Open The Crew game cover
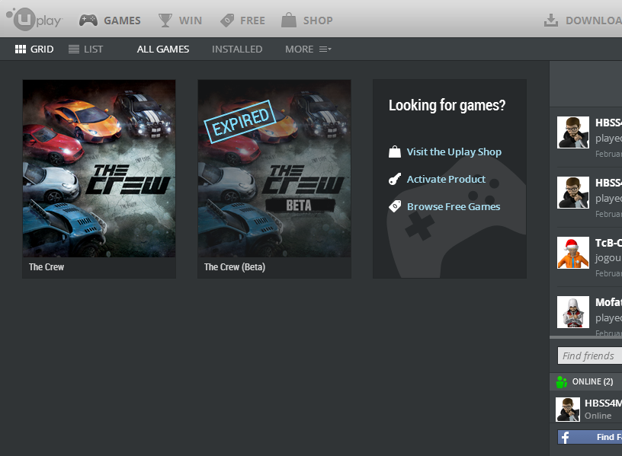Image resolution: width=622 pixels, height=456 pixels. [x=99, y=168]
